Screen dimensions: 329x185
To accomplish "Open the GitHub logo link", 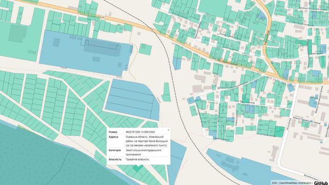I will [x=321, y=183].
